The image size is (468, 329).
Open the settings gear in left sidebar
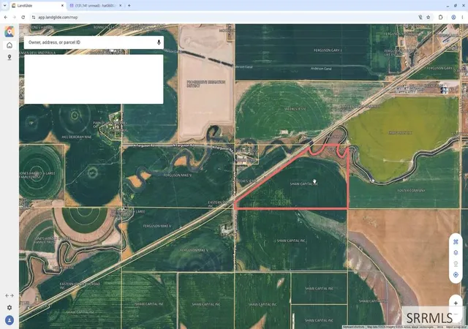pos(10,308)
